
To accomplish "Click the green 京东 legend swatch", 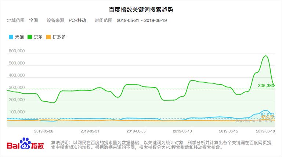I will tap(30, 37).
